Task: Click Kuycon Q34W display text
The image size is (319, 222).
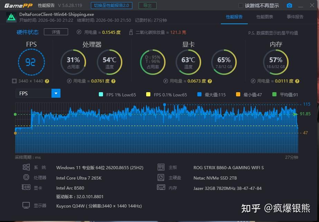Action: coord(99,206)
